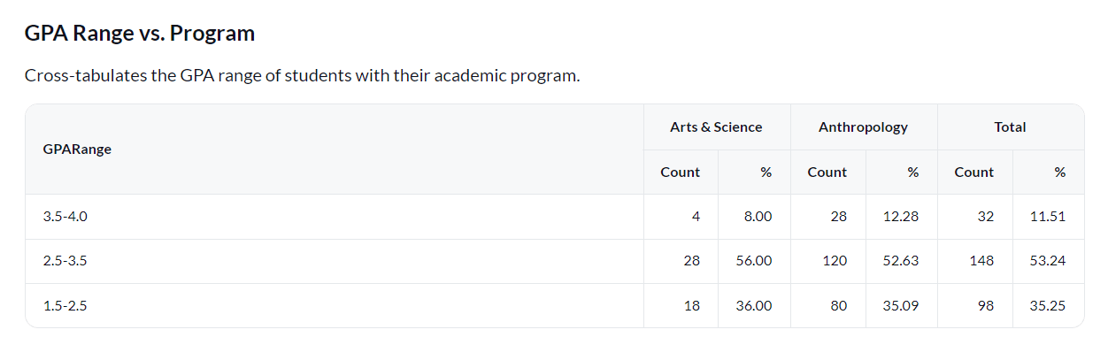Click the % subheader under Anthropology
The width and height of the screenshot is (1108, 345).
point(912,172)
